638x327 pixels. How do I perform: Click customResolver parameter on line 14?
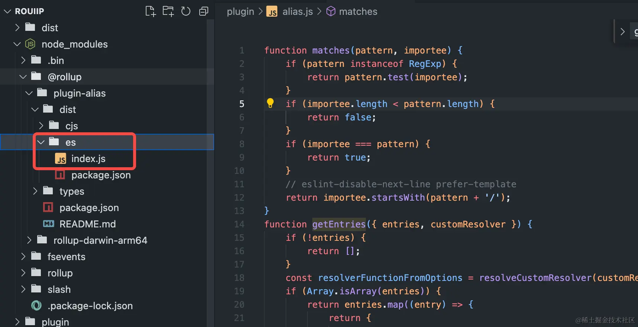pyautogui.click(x=468, y=224)
